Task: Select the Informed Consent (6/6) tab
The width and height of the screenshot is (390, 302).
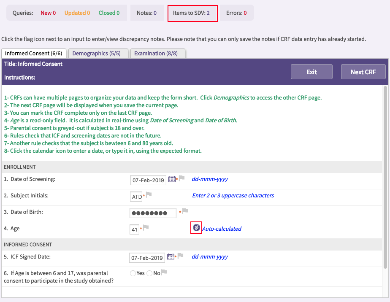Action: pos(34,54)
